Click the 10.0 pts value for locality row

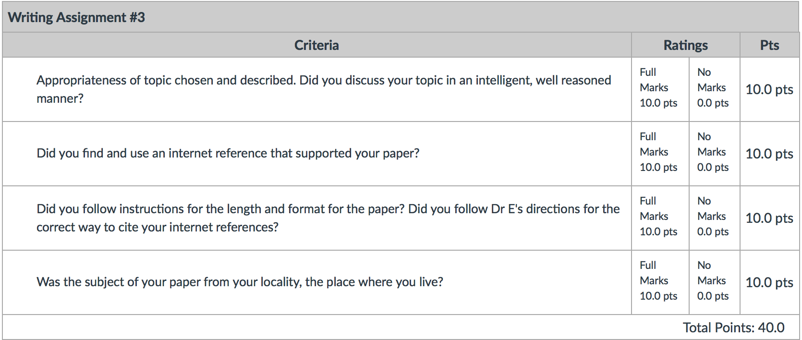tap(769, 282)
